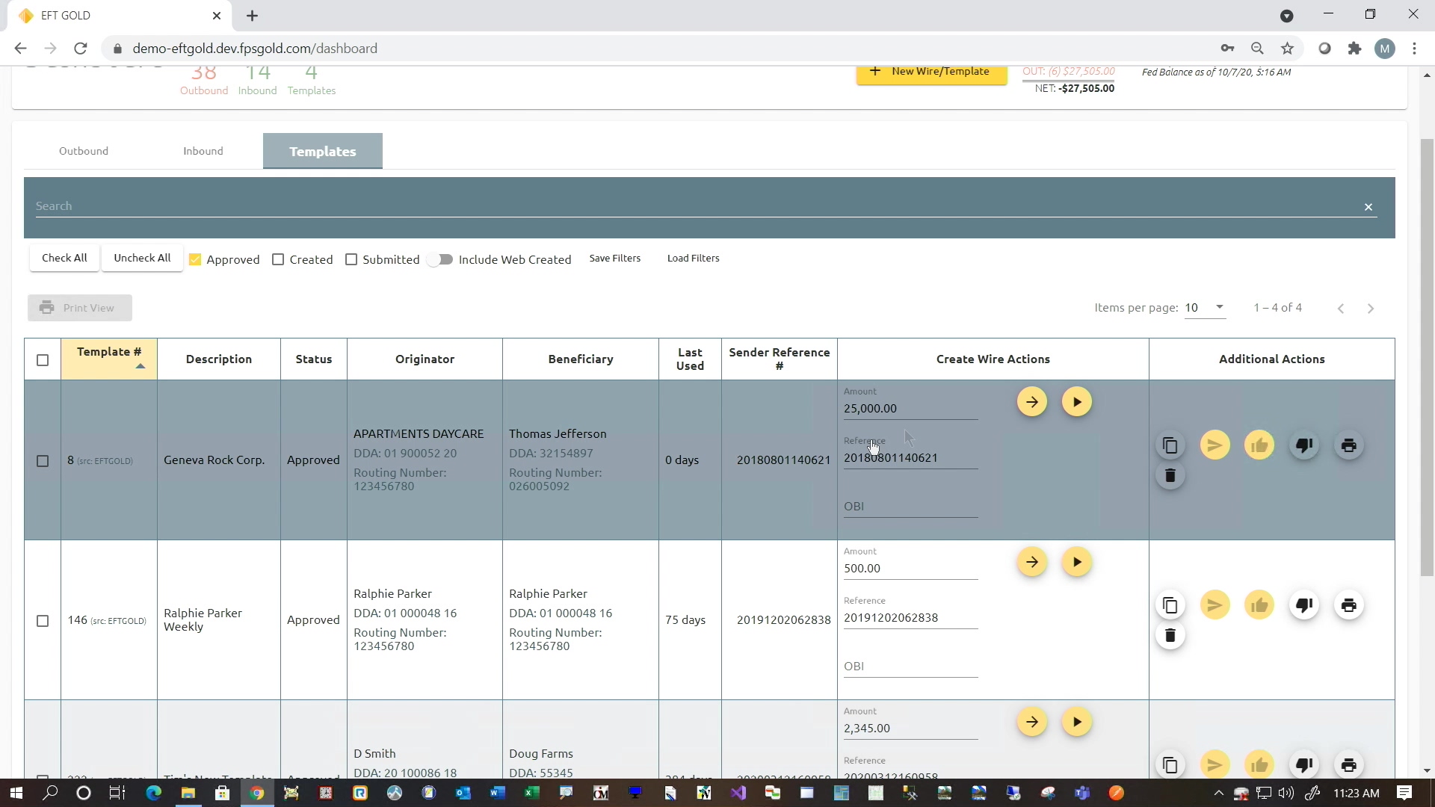
Task: Click the duplicate (copy) icon for template 8
Action: (x=1169, y=445)
